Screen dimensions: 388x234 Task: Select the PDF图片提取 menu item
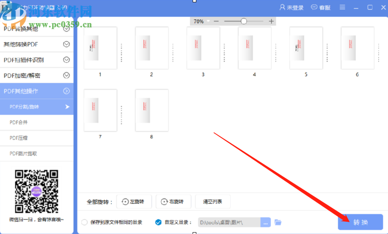(37, 154)
